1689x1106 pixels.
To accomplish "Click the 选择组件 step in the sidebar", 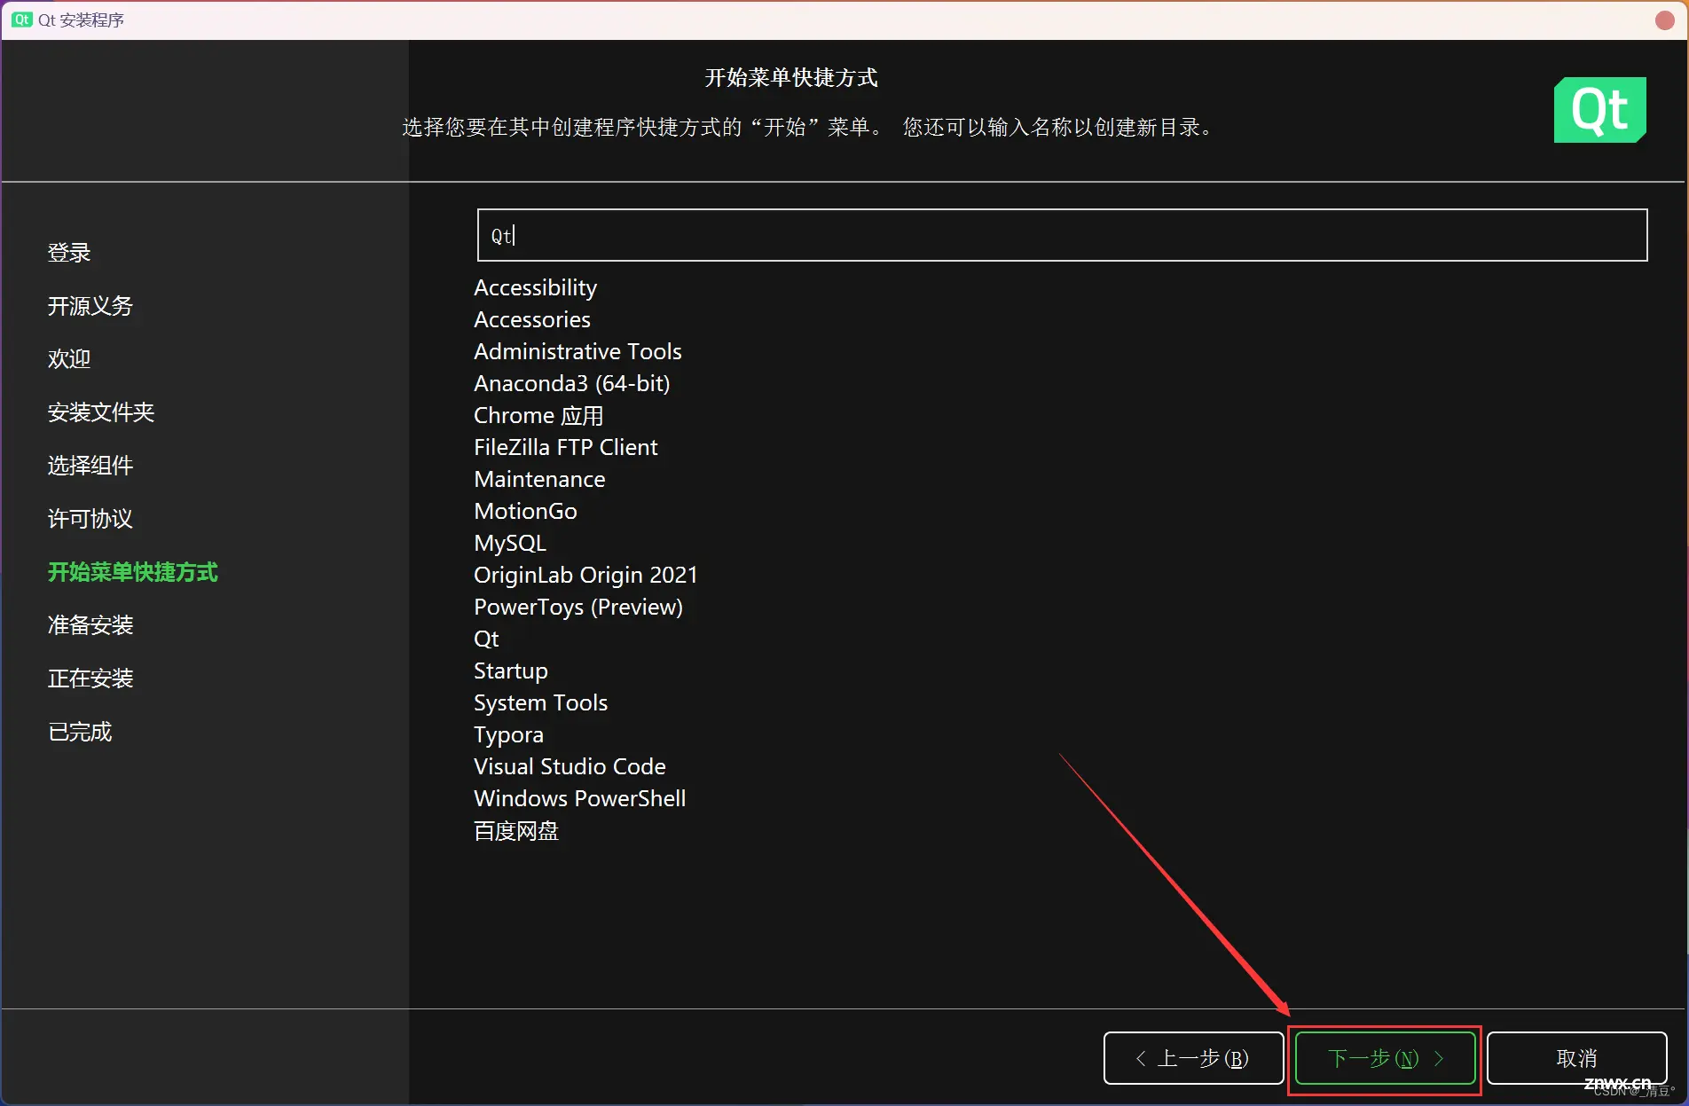I will pos(90,466).
